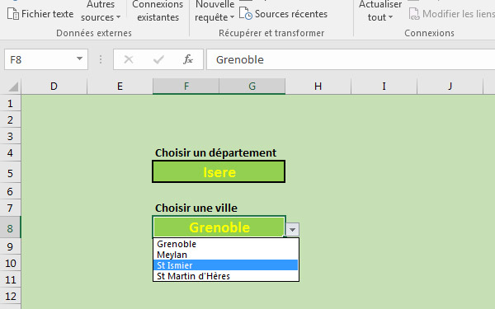The width and height of the screenshot is (495, 309).
Task: Select row 1 header
Action: pyautogui.click(x=11, y=103)
